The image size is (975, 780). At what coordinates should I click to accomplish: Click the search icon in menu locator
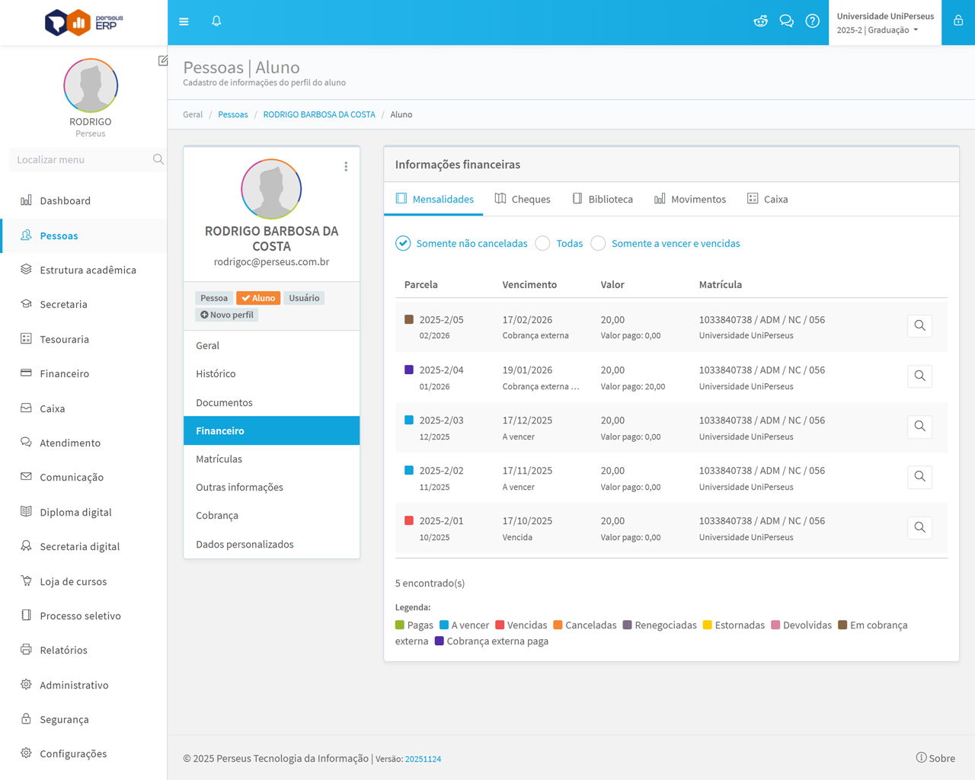pyautogui.click(x=158, y=160)
